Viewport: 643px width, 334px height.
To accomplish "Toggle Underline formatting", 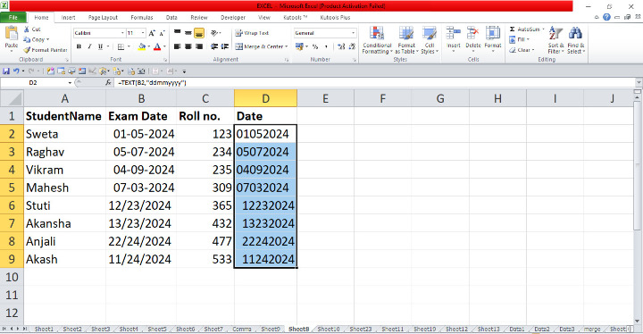I will coord(100,46).
